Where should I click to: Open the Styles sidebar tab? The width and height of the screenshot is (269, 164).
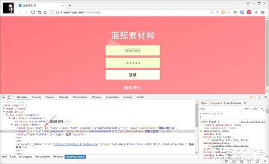click(x=204, y=103)
